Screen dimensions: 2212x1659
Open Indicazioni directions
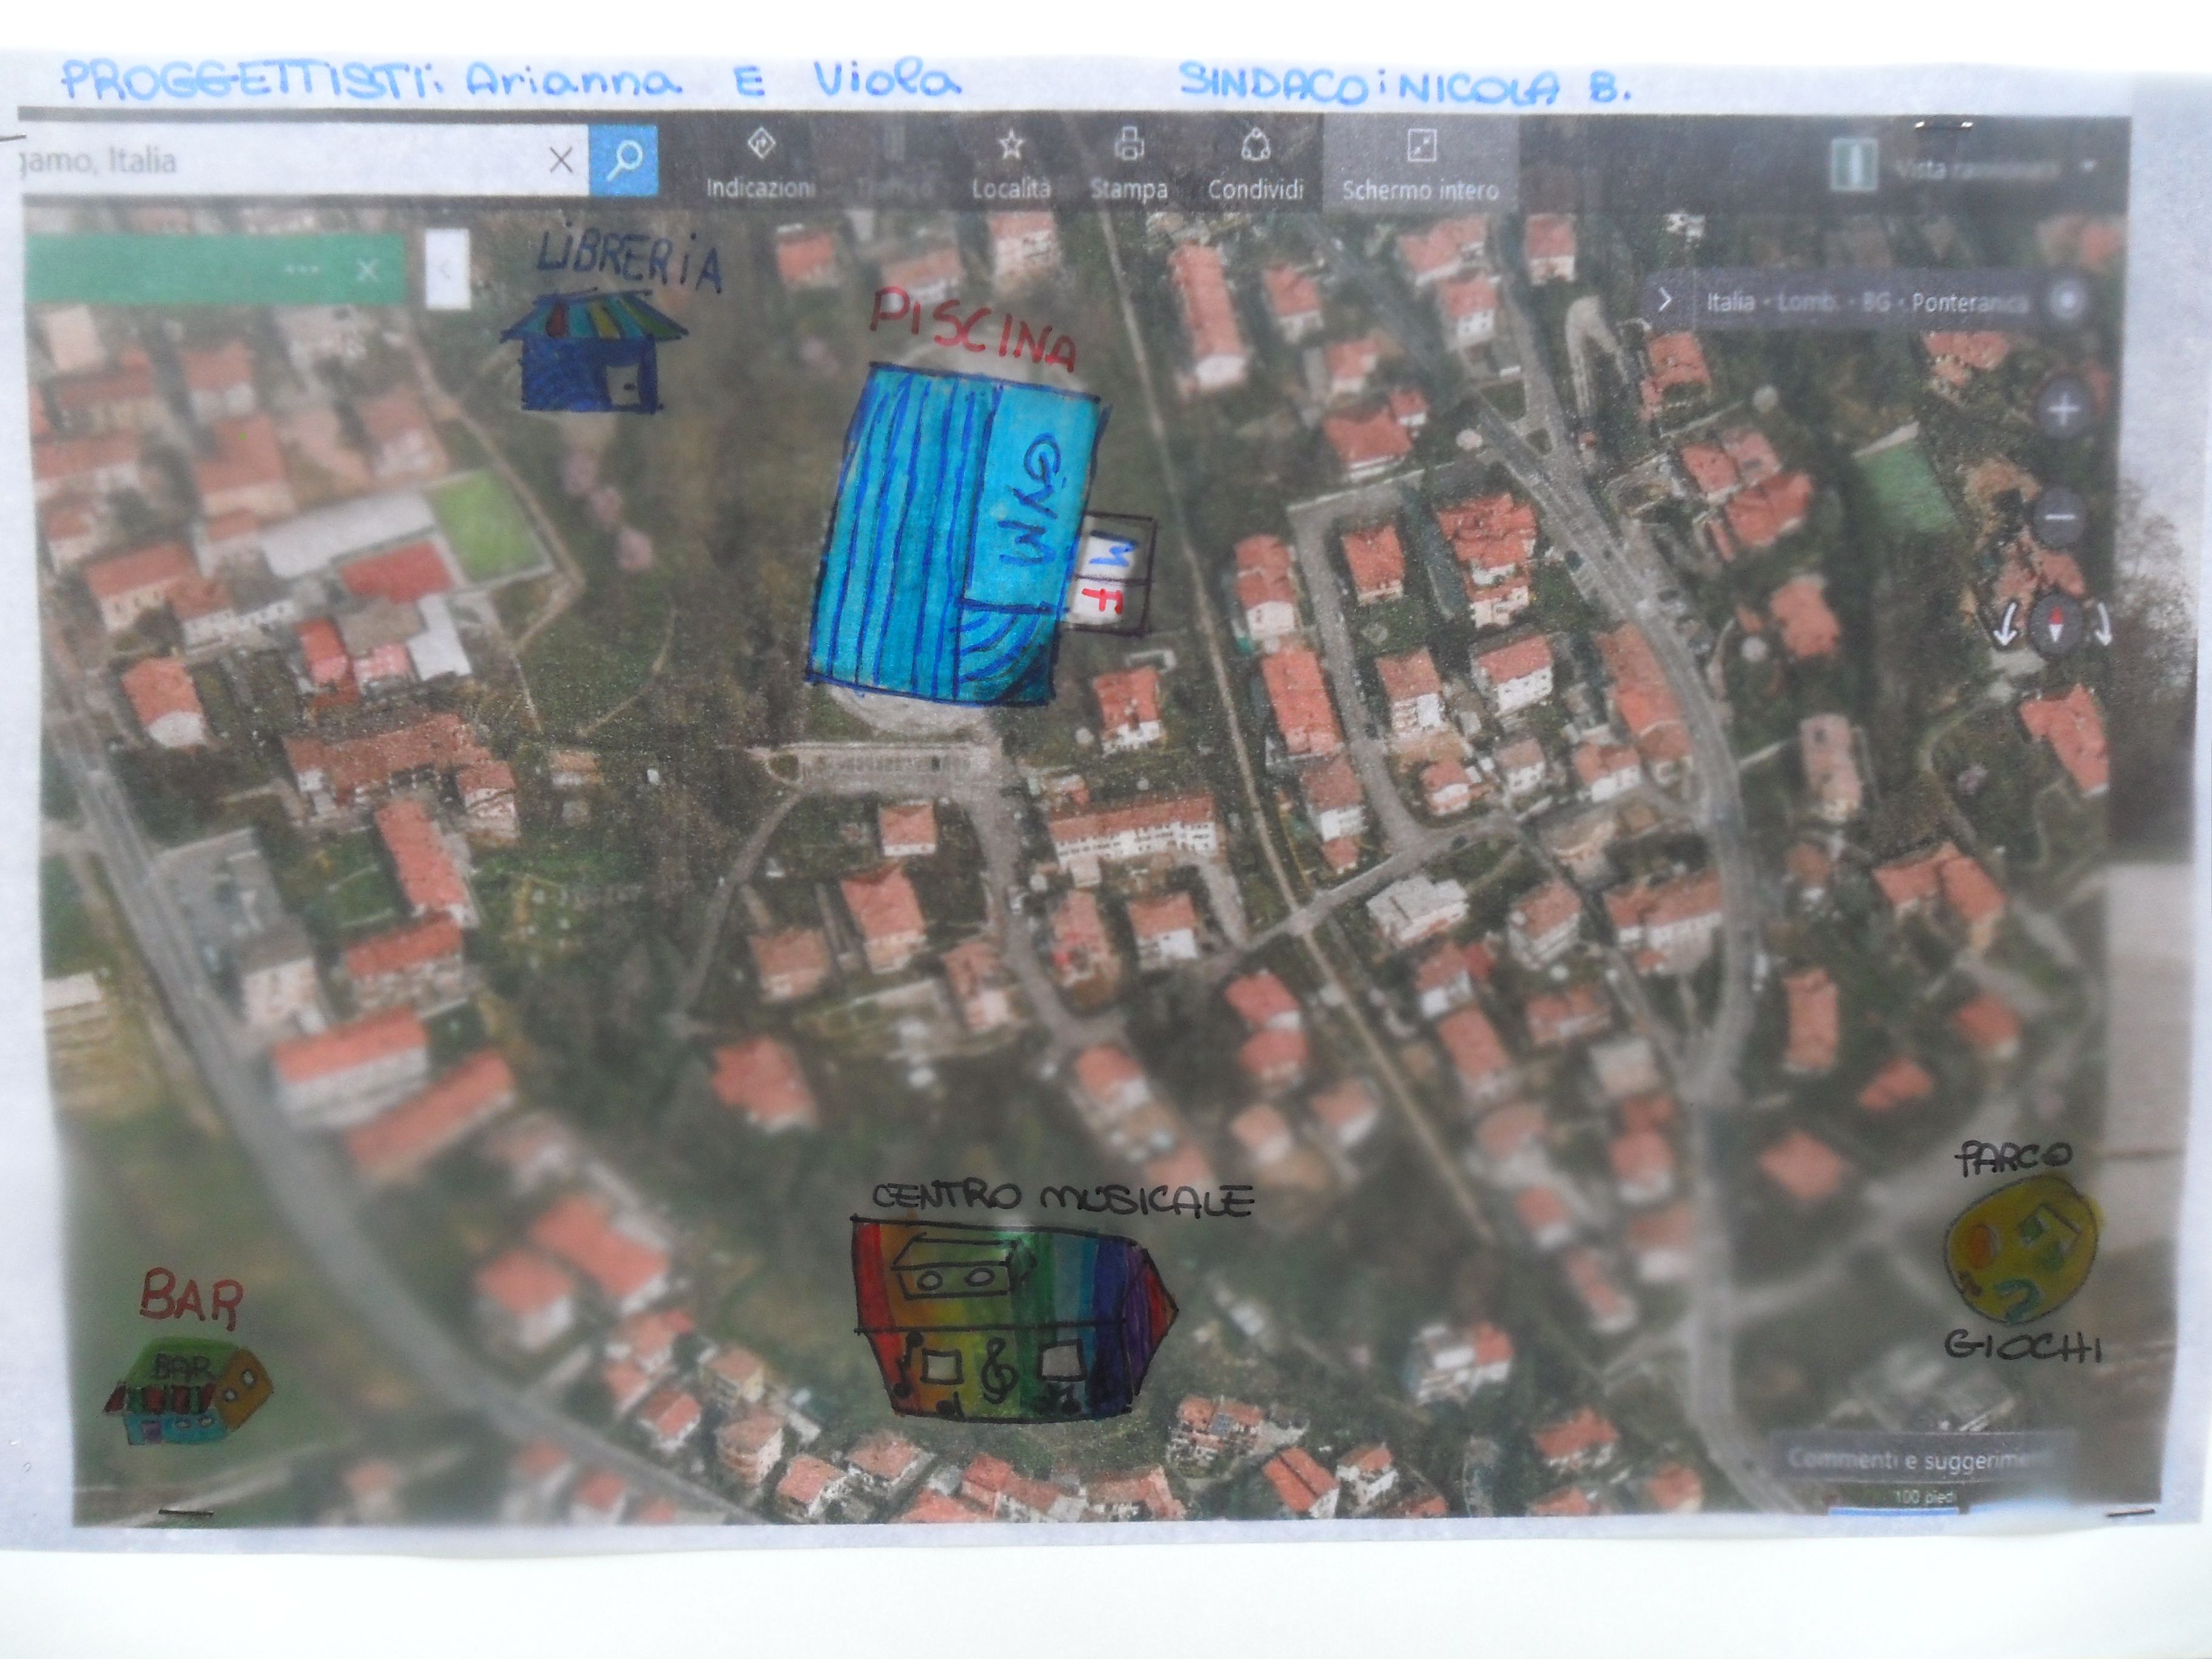[759, 165]
